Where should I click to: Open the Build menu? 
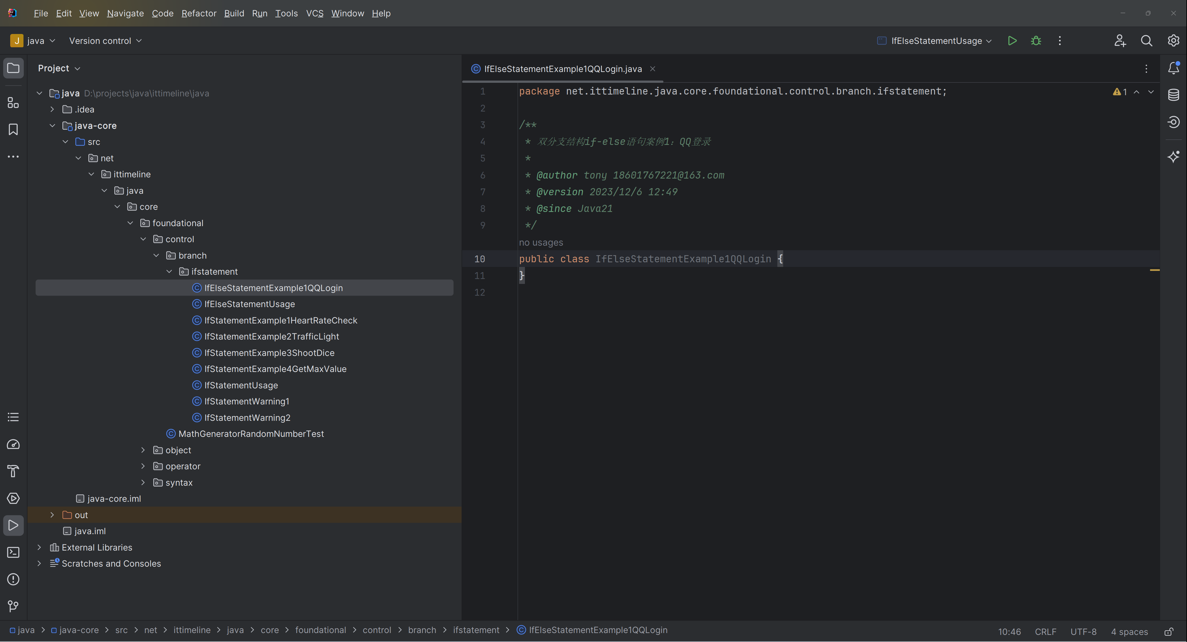point(234,13)
